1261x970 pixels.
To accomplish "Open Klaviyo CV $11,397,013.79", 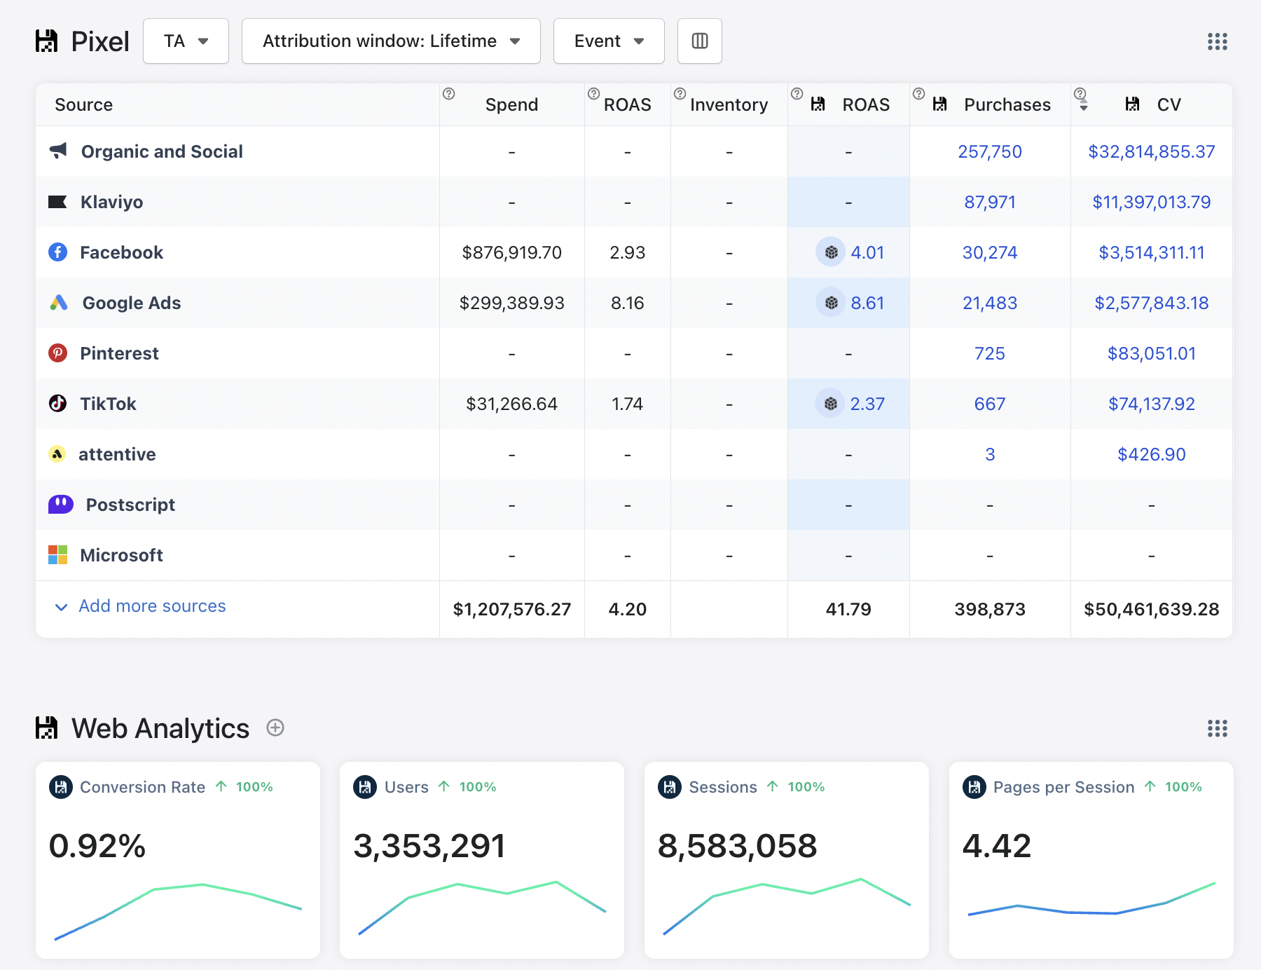I will coord(1152,202).
